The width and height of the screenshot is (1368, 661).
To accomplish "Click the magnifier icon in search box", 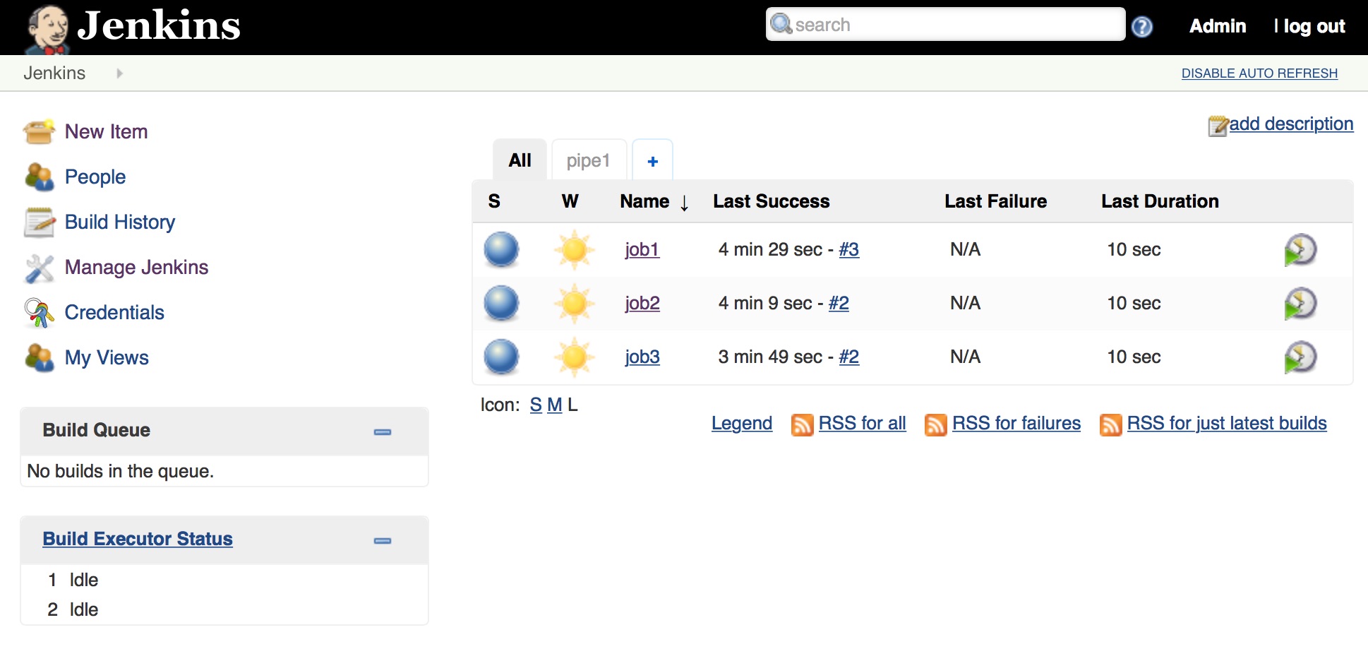I will pyautogui.click(x=781, y=24).
